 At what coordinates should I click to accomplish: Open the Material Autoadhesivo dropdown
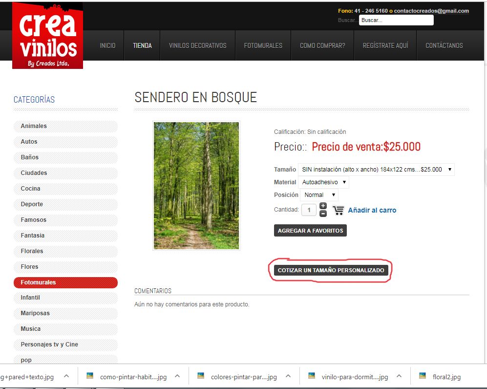pyautogui.click(x=323, y=182)
